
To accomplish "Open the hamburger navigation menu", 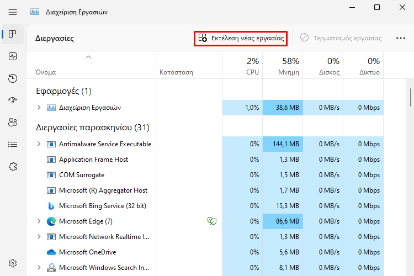I will 13,12.
